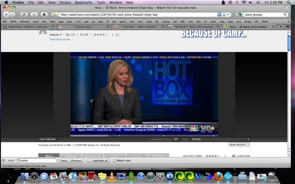Screen dimensions: 295x184
Task: Click the View Description link
Action: pos(60,39)
